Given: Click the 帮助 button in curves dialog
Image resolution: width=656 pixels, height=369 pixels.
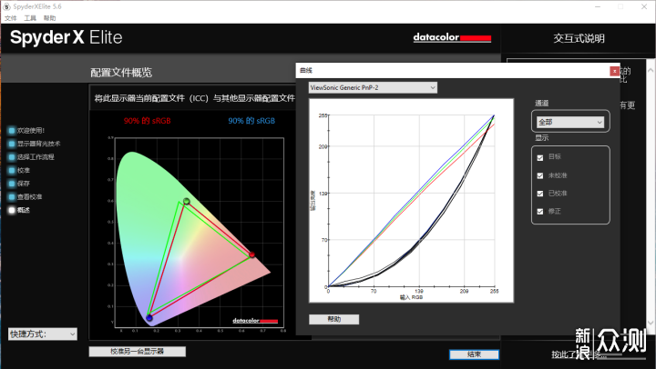Looking at the screenshot, I should tap(333, 319).
